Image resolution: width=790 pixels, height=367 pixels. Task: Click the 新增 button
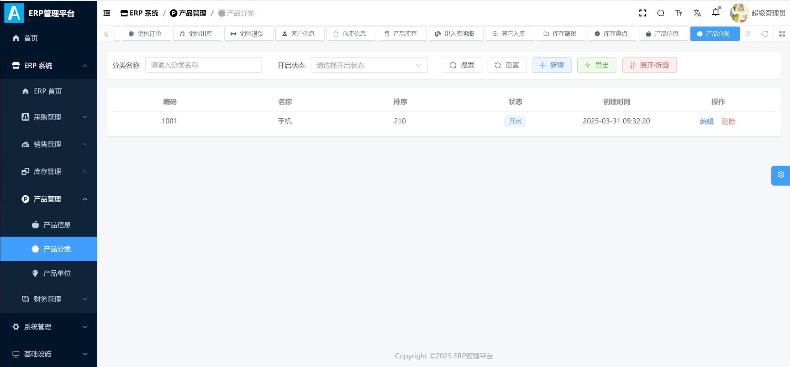coord(552,65)
